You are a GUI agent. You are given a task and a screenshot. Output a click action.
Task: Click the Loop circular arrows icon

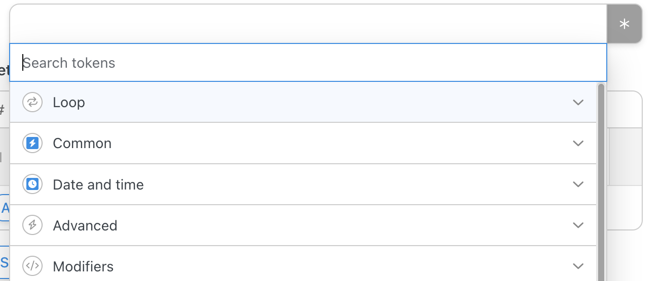tap(32, 103)
